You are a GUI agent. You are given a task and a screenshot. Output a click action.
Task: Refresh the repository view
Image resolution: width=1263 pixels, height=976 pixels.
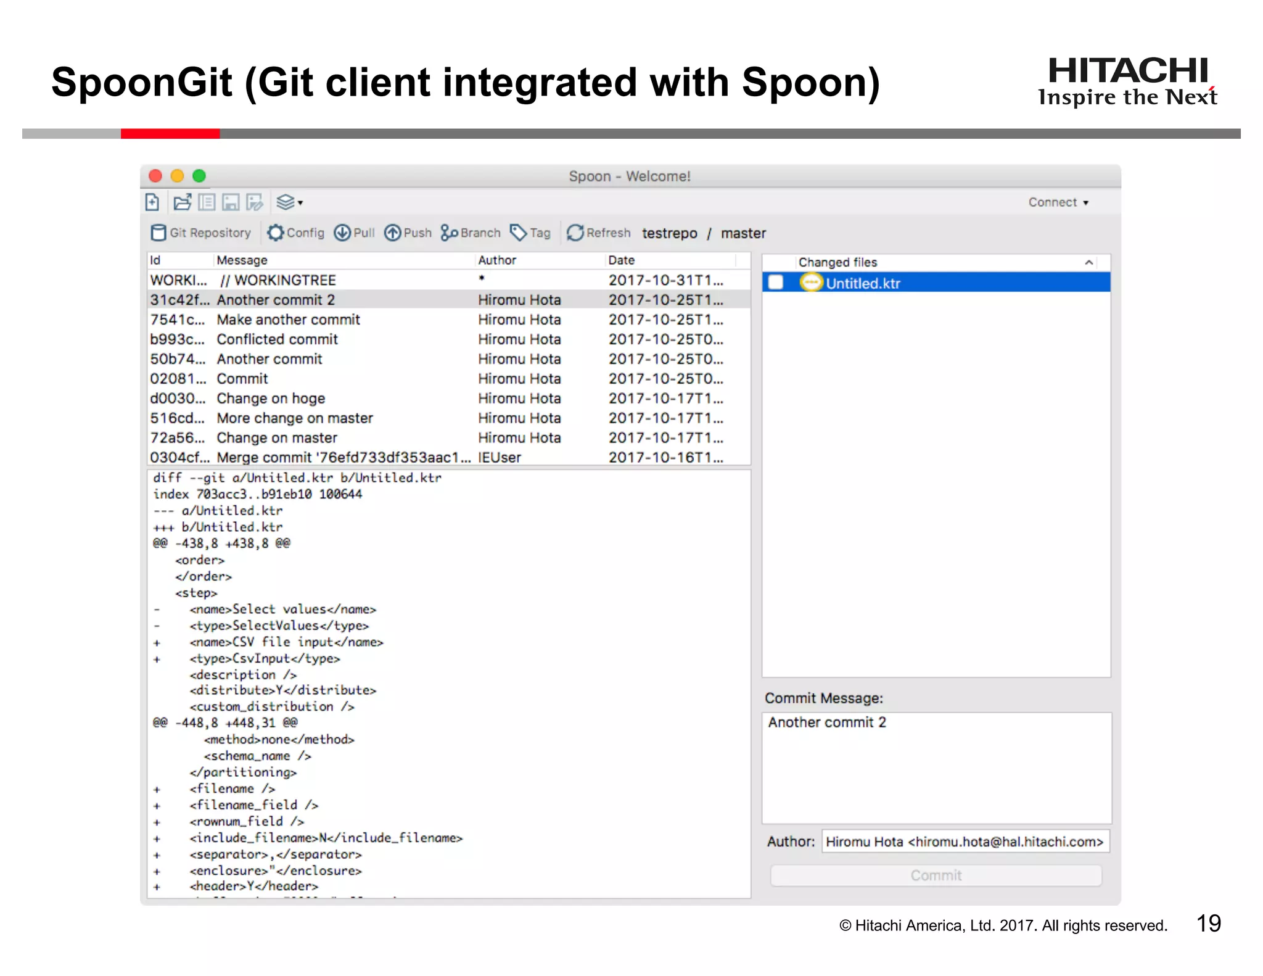pyautogui.click(x=599, y=233)
